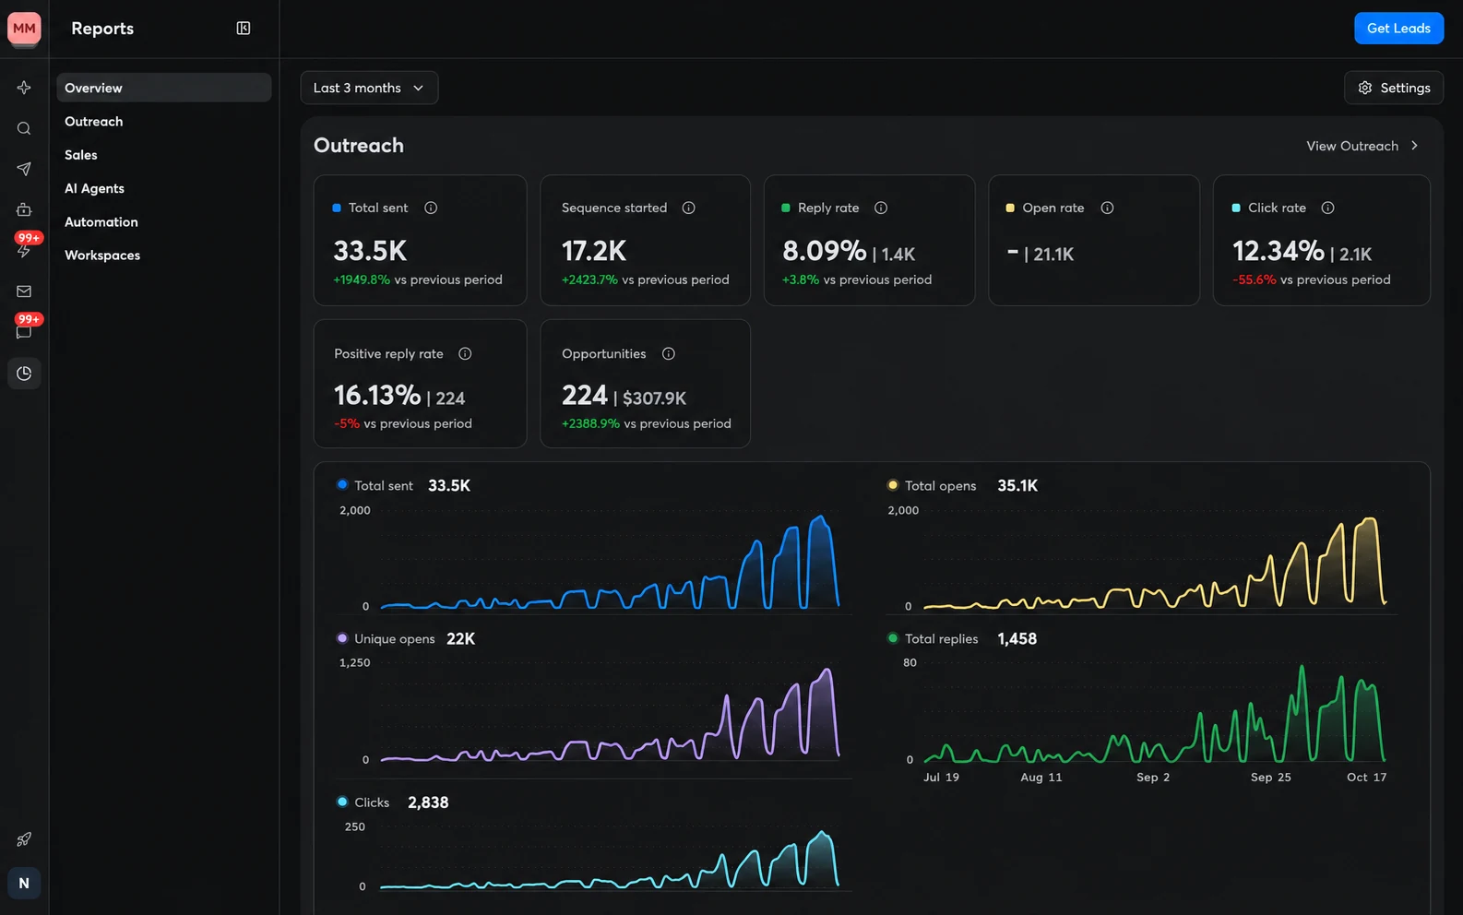Show info for Reply rate metric
This screenshot has width=1463, height=915.
pos(881,208)
